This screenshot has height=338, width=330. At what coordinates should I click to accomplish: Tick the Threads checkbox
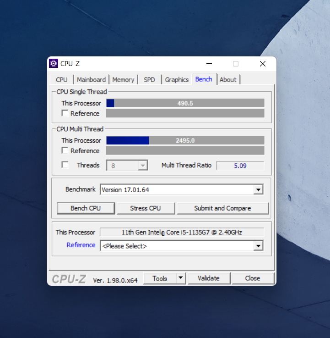pos(65,165)
